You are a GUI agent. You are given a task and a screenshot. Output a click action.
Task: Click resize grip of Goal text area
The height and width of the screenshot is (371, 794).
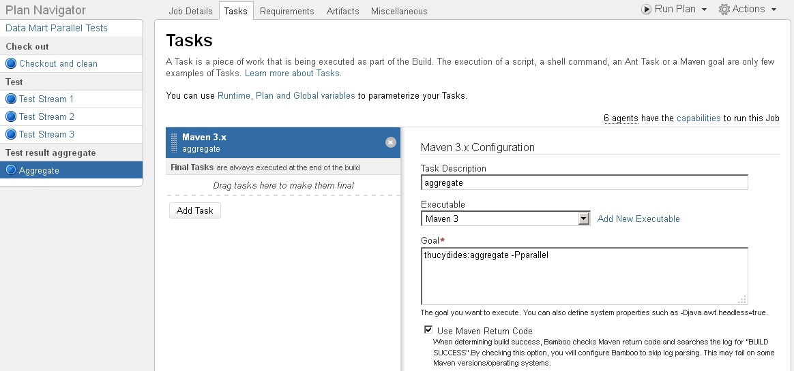[x=742, y=300]
